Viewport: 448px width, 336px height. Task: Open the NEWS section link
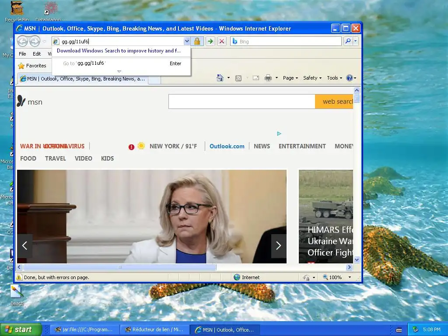coord(262,146)
